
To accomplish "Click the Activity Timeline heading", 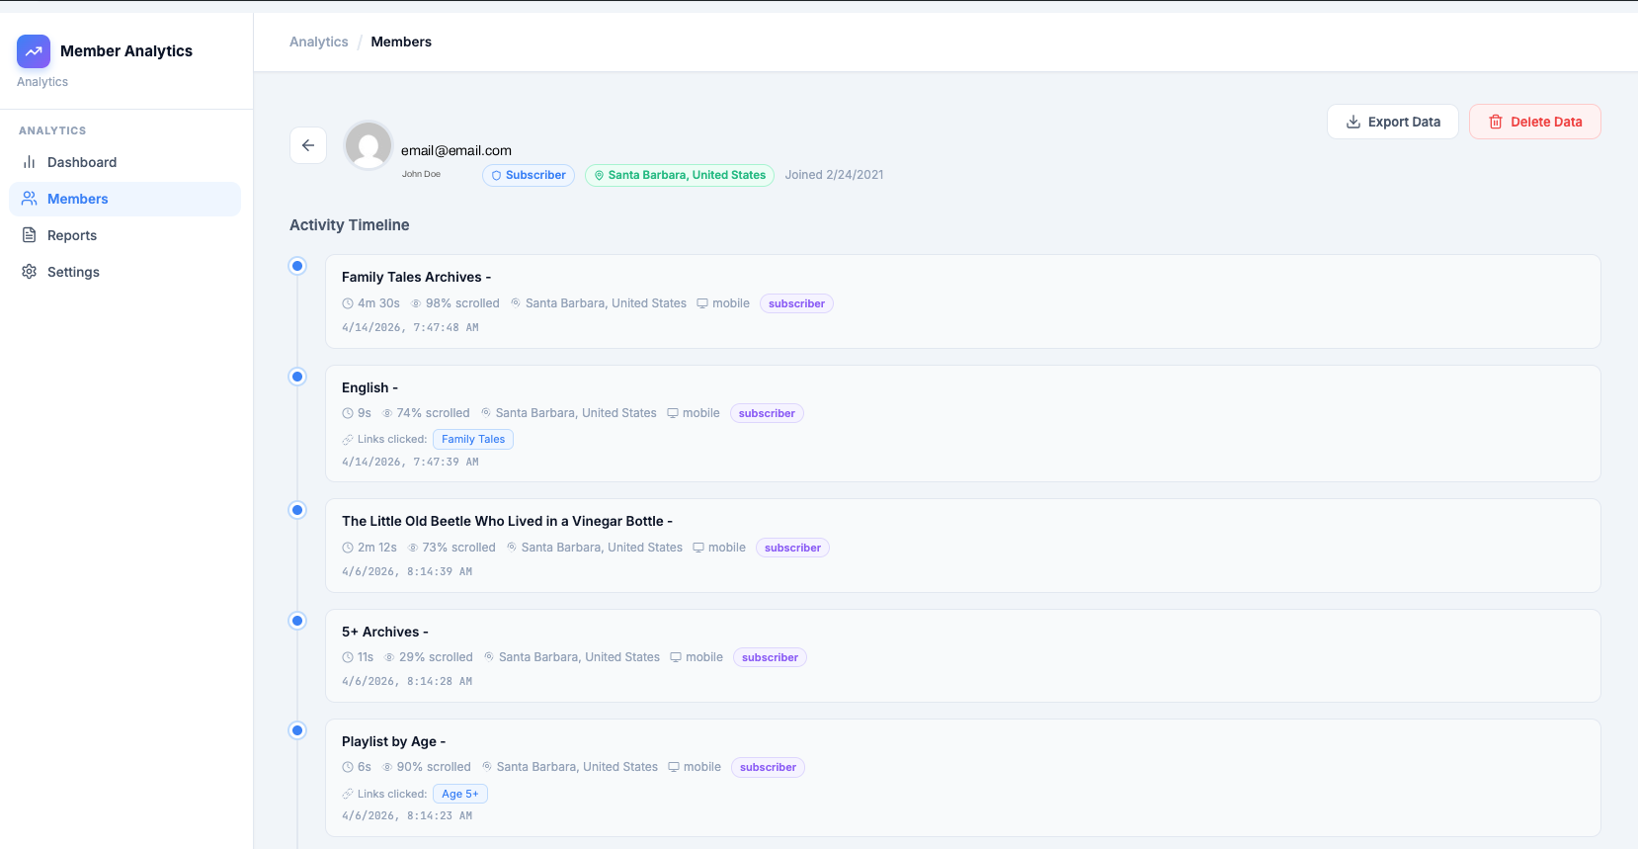I will (350, 225).
